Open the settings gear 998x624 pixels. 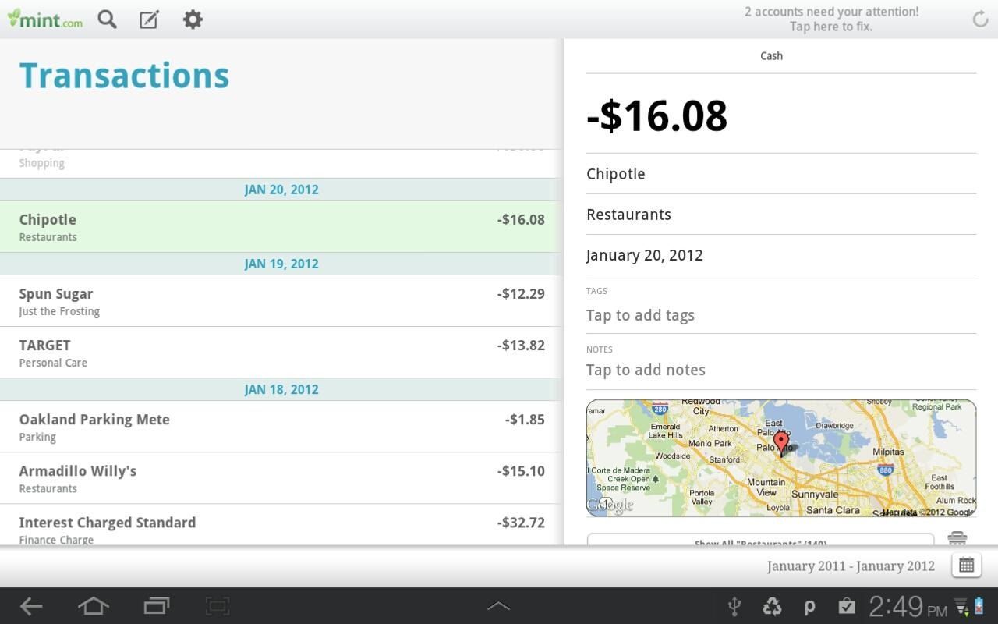point(193,19)
